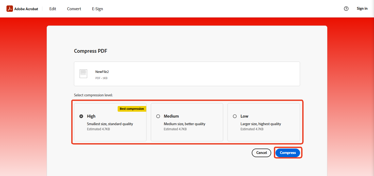Click 'Medium size, better quality' text
The height and width of the screenshot is (176, 374).
click(185, 124)
